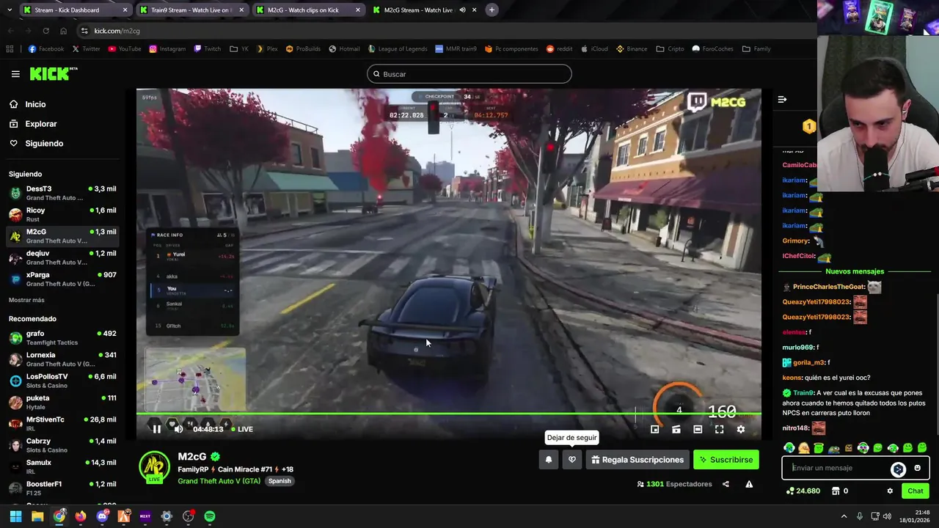This screenshot has height=528, width=939.
Task: Pause the live stream video
Action: click(156, 429)
